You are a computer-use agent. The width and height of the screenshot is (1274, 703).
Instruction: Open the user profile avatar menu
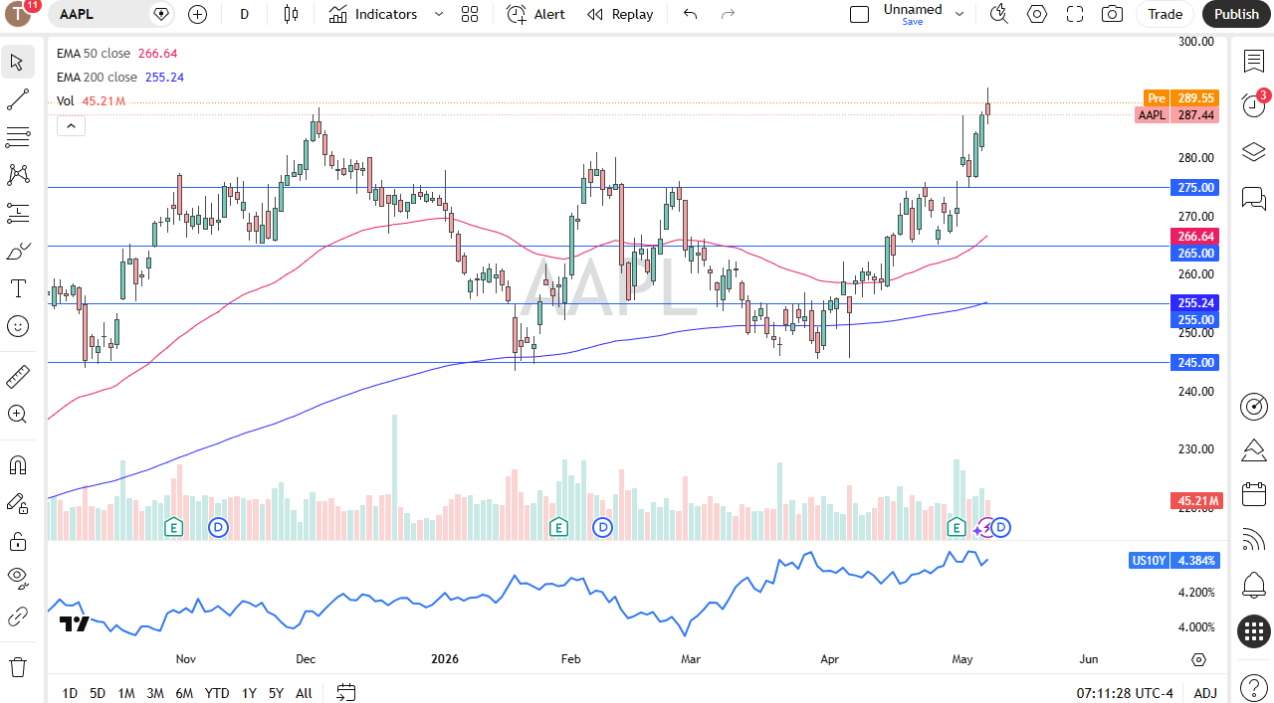click(20, 14)
